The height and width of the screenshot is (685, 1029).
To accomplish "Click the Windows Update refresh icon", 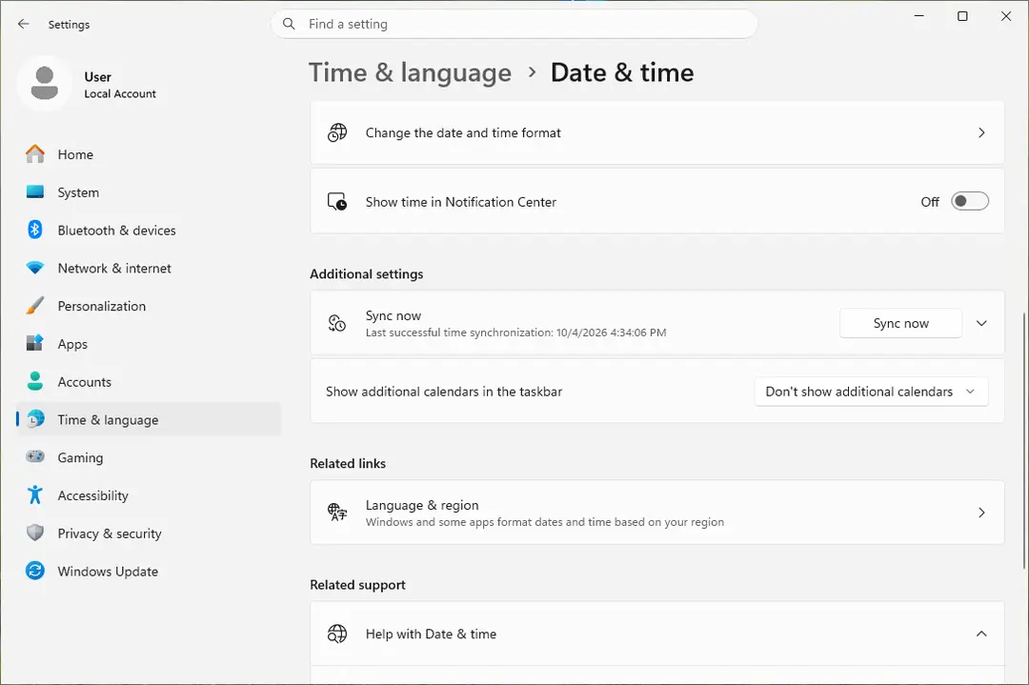I will click(35, 571).
